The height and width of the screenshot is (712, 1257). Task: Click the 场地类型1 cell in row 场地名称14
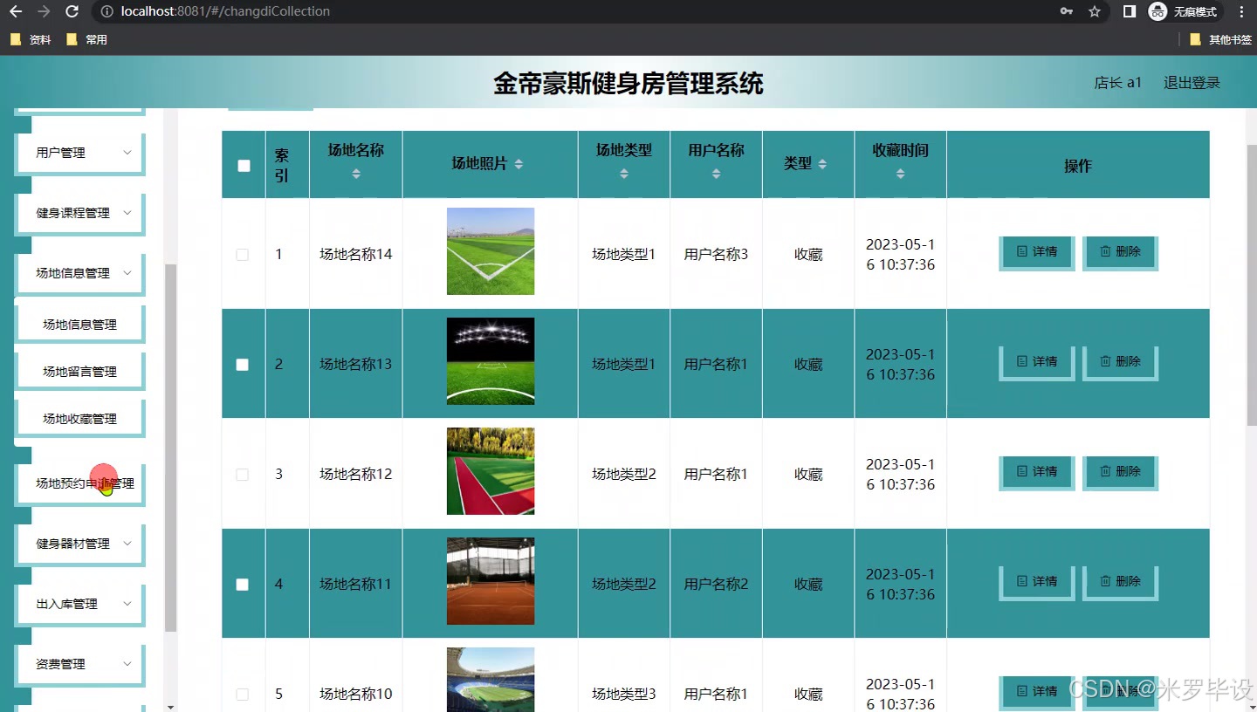pos(624,255)
